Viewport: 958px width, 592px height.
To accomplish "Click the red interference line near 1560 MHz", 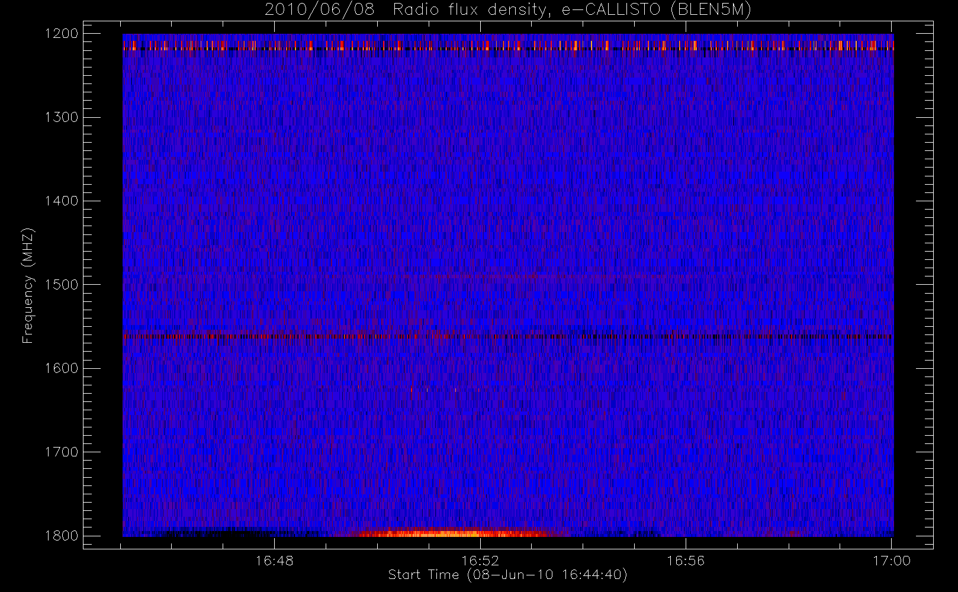I will [x=507, y=336].
